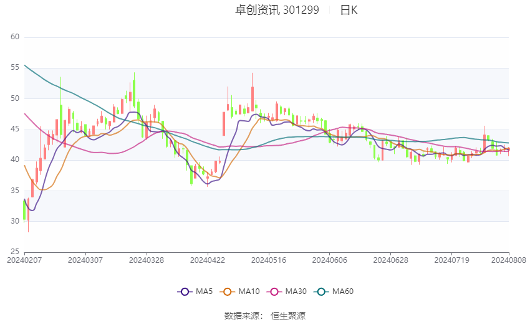Image resolution: width=530 pixels, height=322 pixels.
Task: Click the x-axis date label 20240328
Action: [x=147, y=260]
